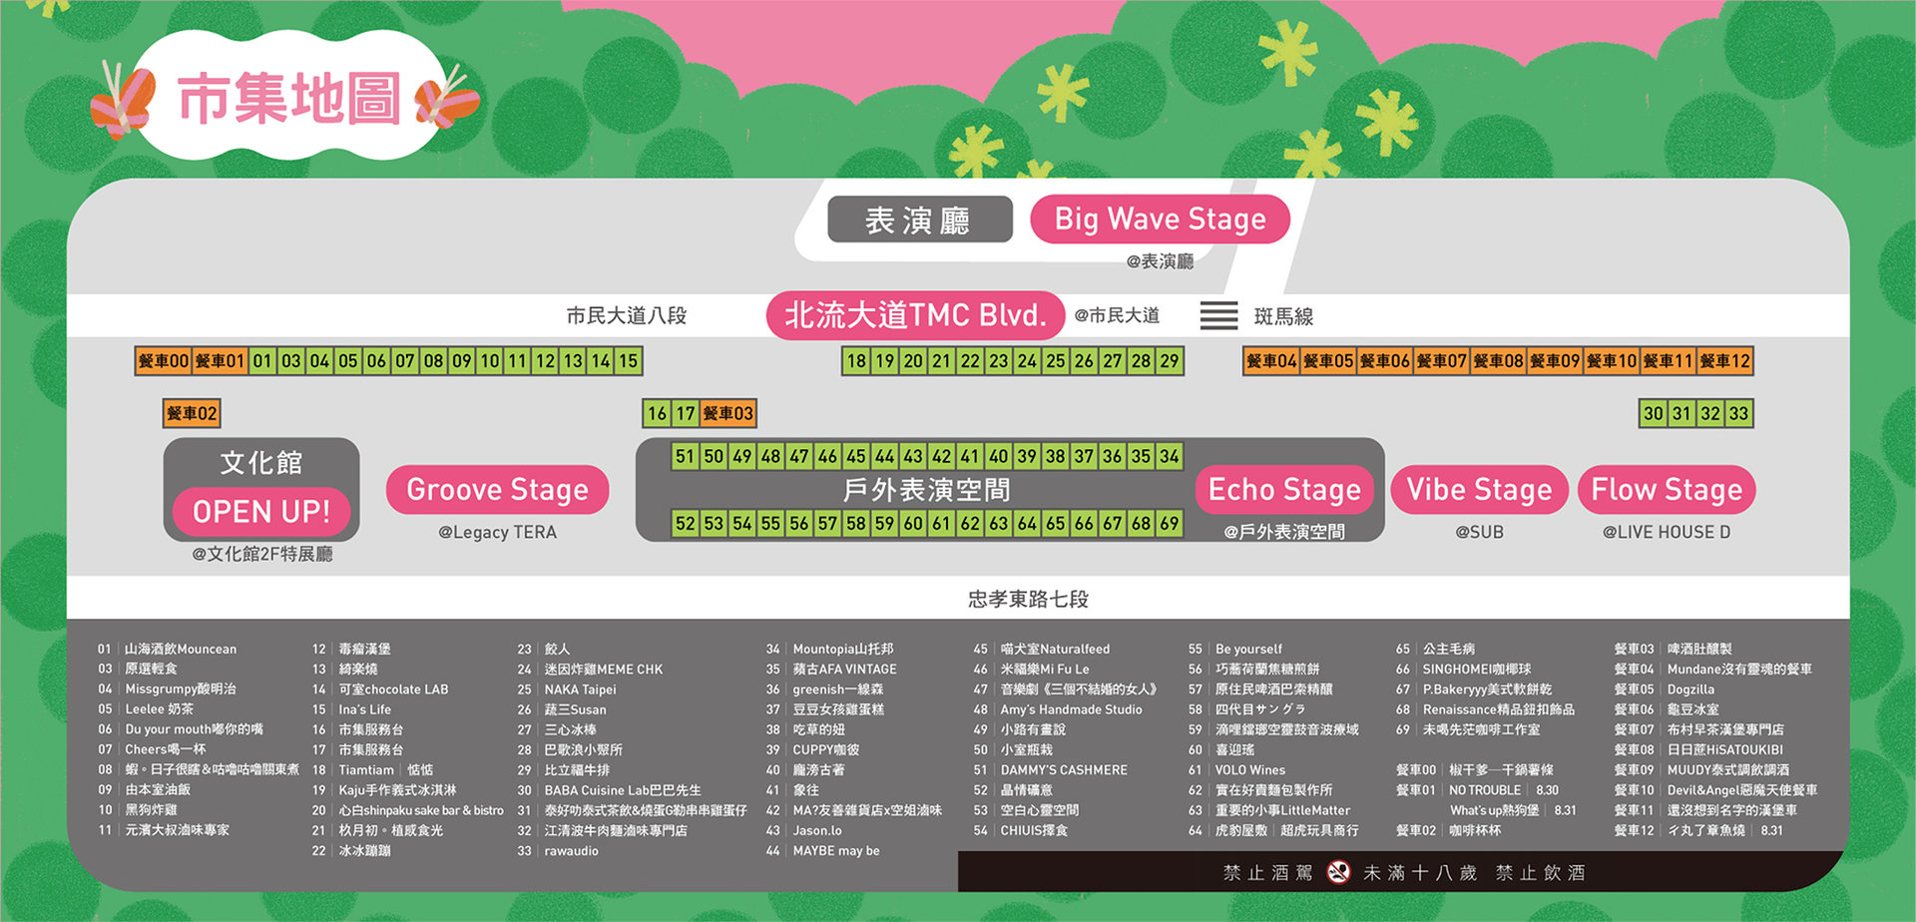The height and width of the screenshot is (922, 1916).
Task: Select the Big Wave Stage label
Action: [1160, 220]
